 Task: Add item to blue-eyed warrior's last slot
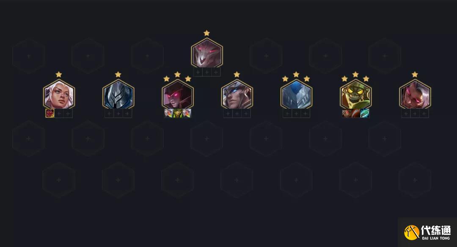pyautogui.click(x=246, y=113)
